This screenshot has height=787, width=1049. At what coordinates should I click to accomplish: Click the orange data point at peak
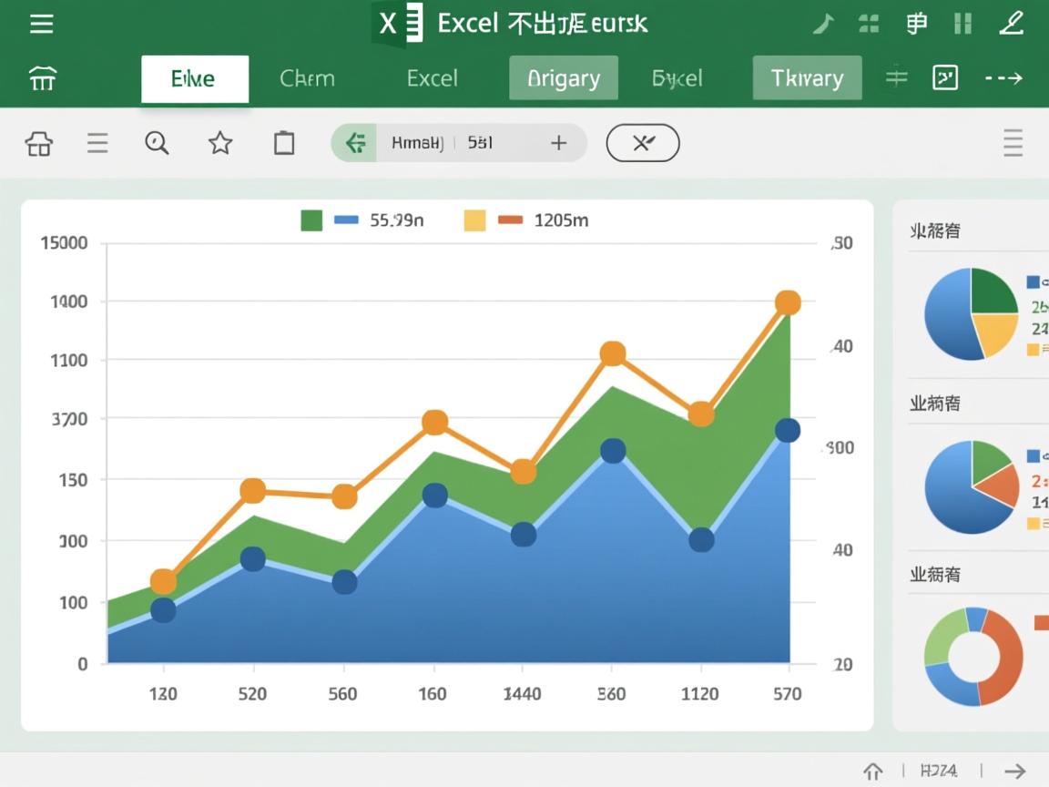click(x=788, y=303)
